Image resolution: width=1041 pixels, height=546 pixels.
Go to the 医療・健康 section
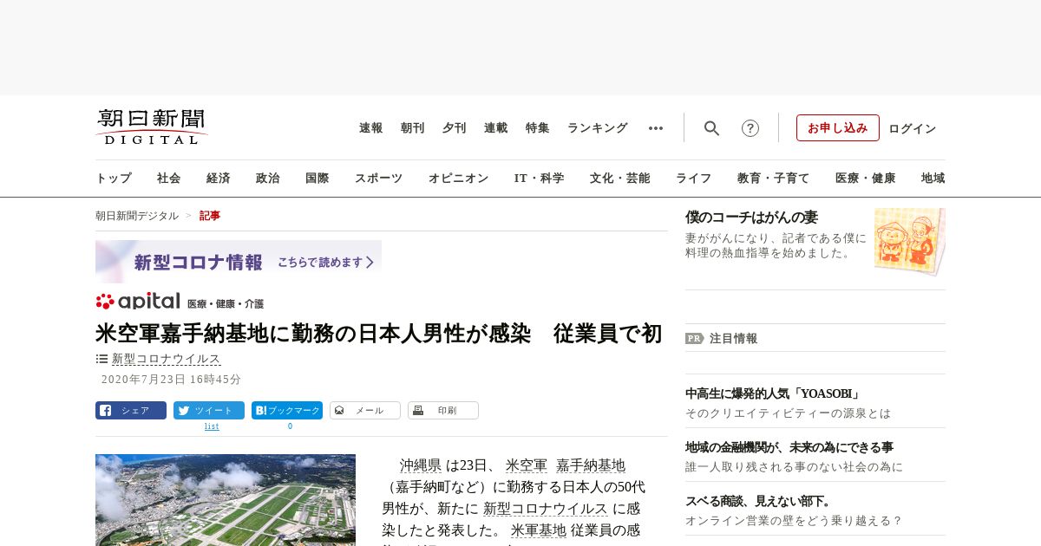(866, 179)
